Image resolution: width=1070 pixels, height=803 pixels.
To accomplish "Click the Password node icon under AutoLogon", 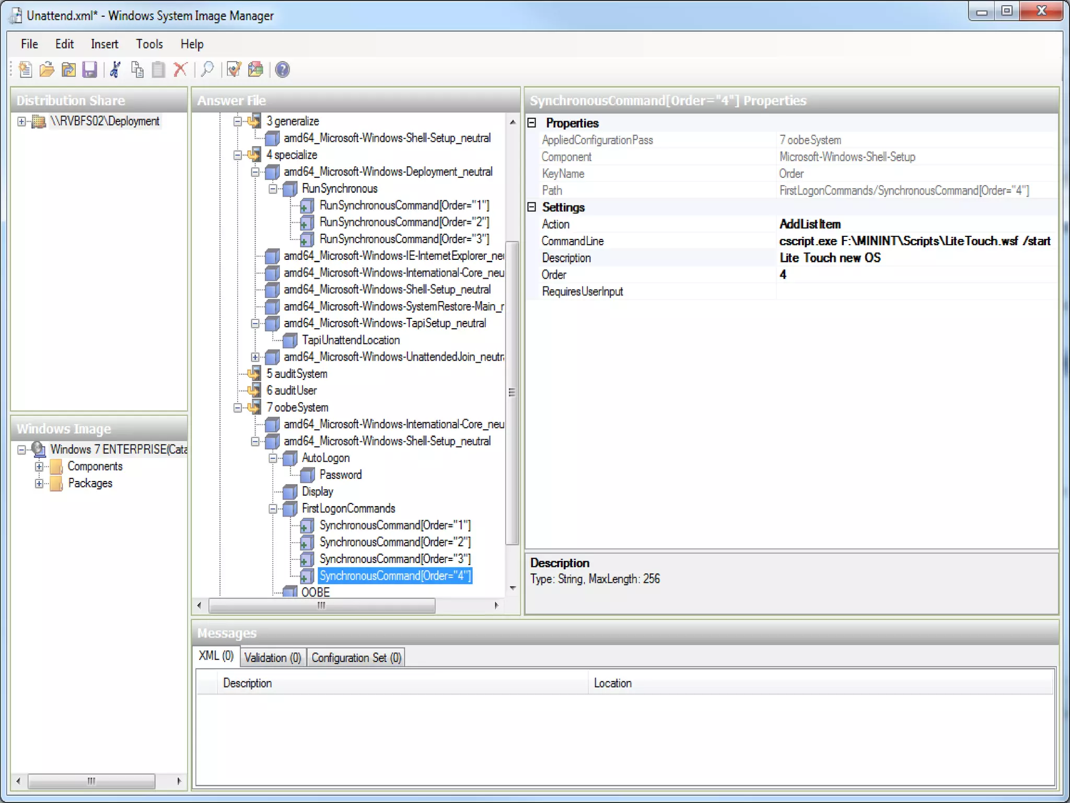I will click(x=307, y=475).
